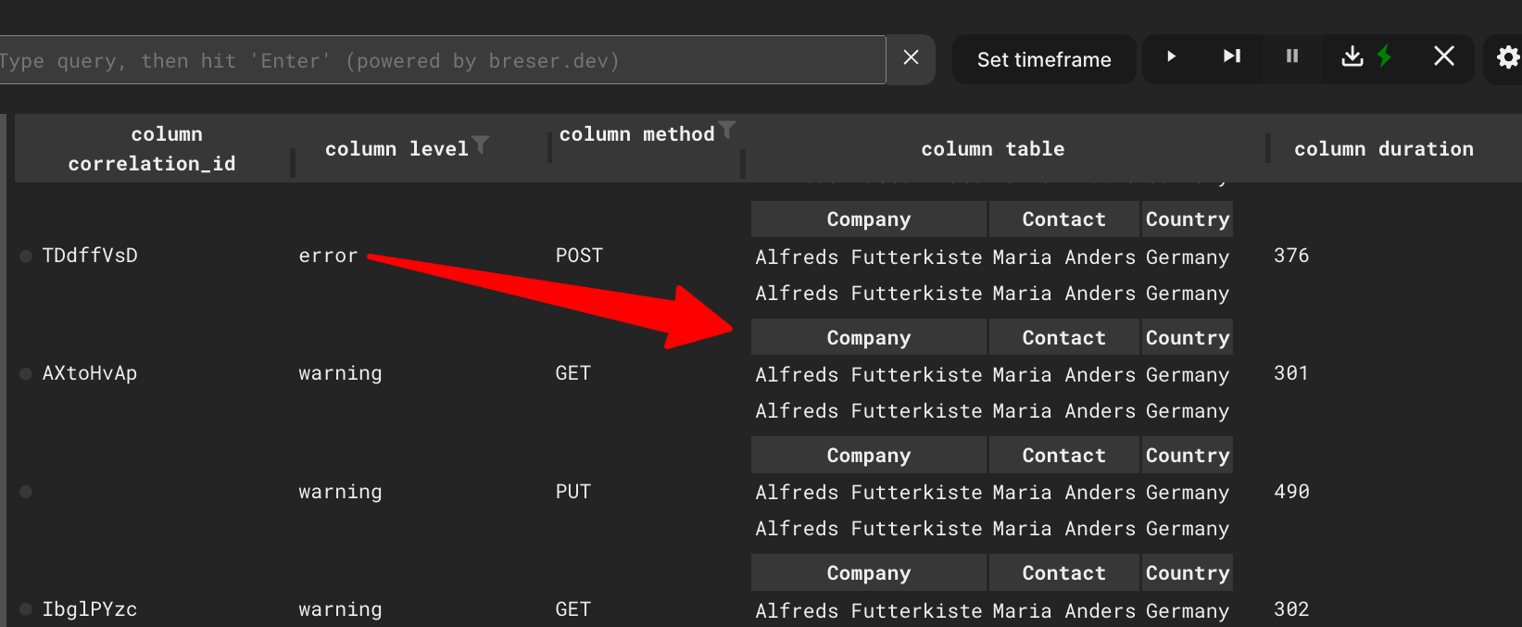Click the column table header
The height and width of the screenshot is (627, 1522).
pyautogui.click(x=992, y=149)
